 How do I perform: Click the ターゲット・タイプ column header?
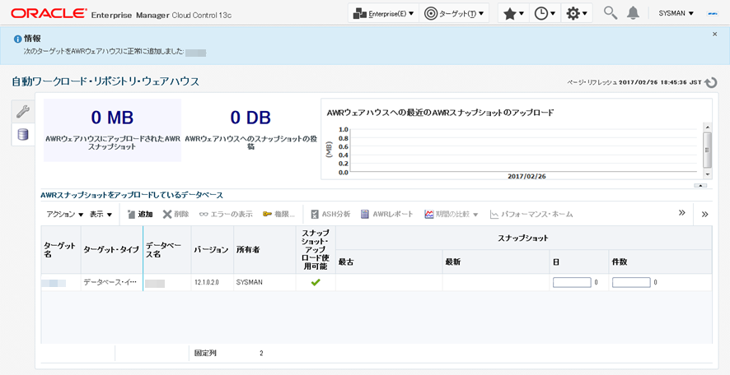point(111,249)
